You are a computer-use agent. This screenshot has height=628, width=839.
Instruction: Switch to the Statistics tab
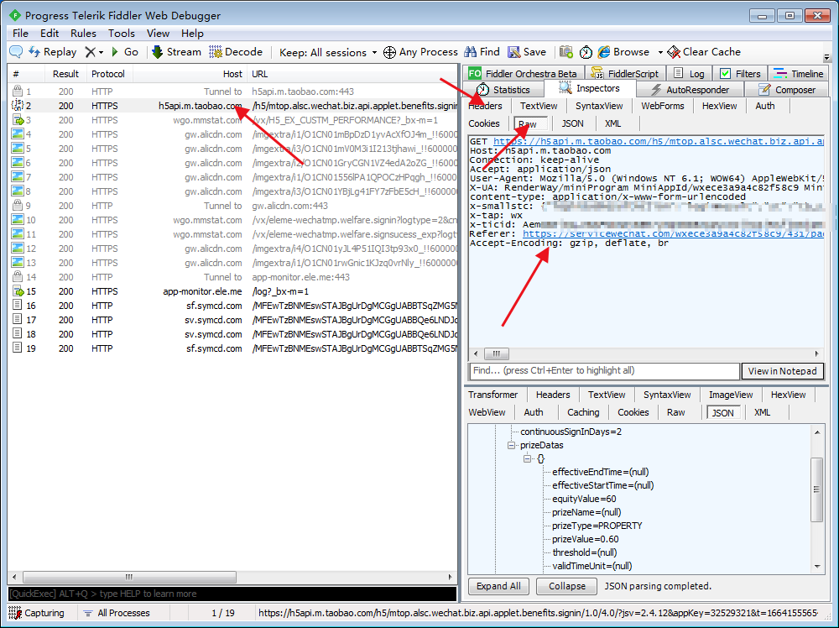503,89
